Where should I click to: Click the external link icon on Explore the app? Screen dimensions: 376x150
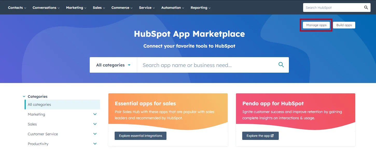pyautogui.click(x=272, y=136)
